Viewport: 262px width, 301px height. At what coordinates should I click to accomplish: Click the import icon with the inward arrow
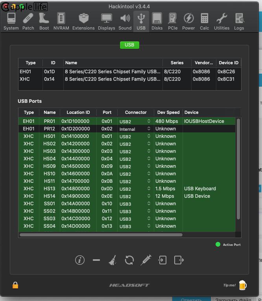[x=162, y=260]
